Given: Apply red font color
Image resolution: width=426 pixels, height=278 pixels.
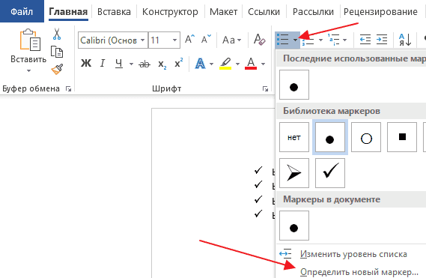Looking at the screenshot, I should pos(251,64).
